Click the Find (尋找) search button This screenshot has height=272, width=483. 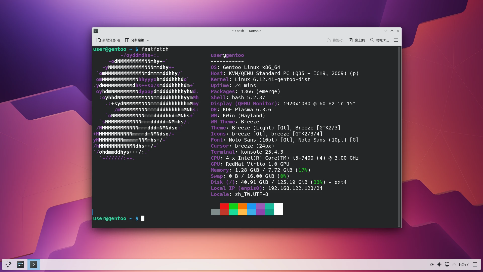click(x=379, y=40)
